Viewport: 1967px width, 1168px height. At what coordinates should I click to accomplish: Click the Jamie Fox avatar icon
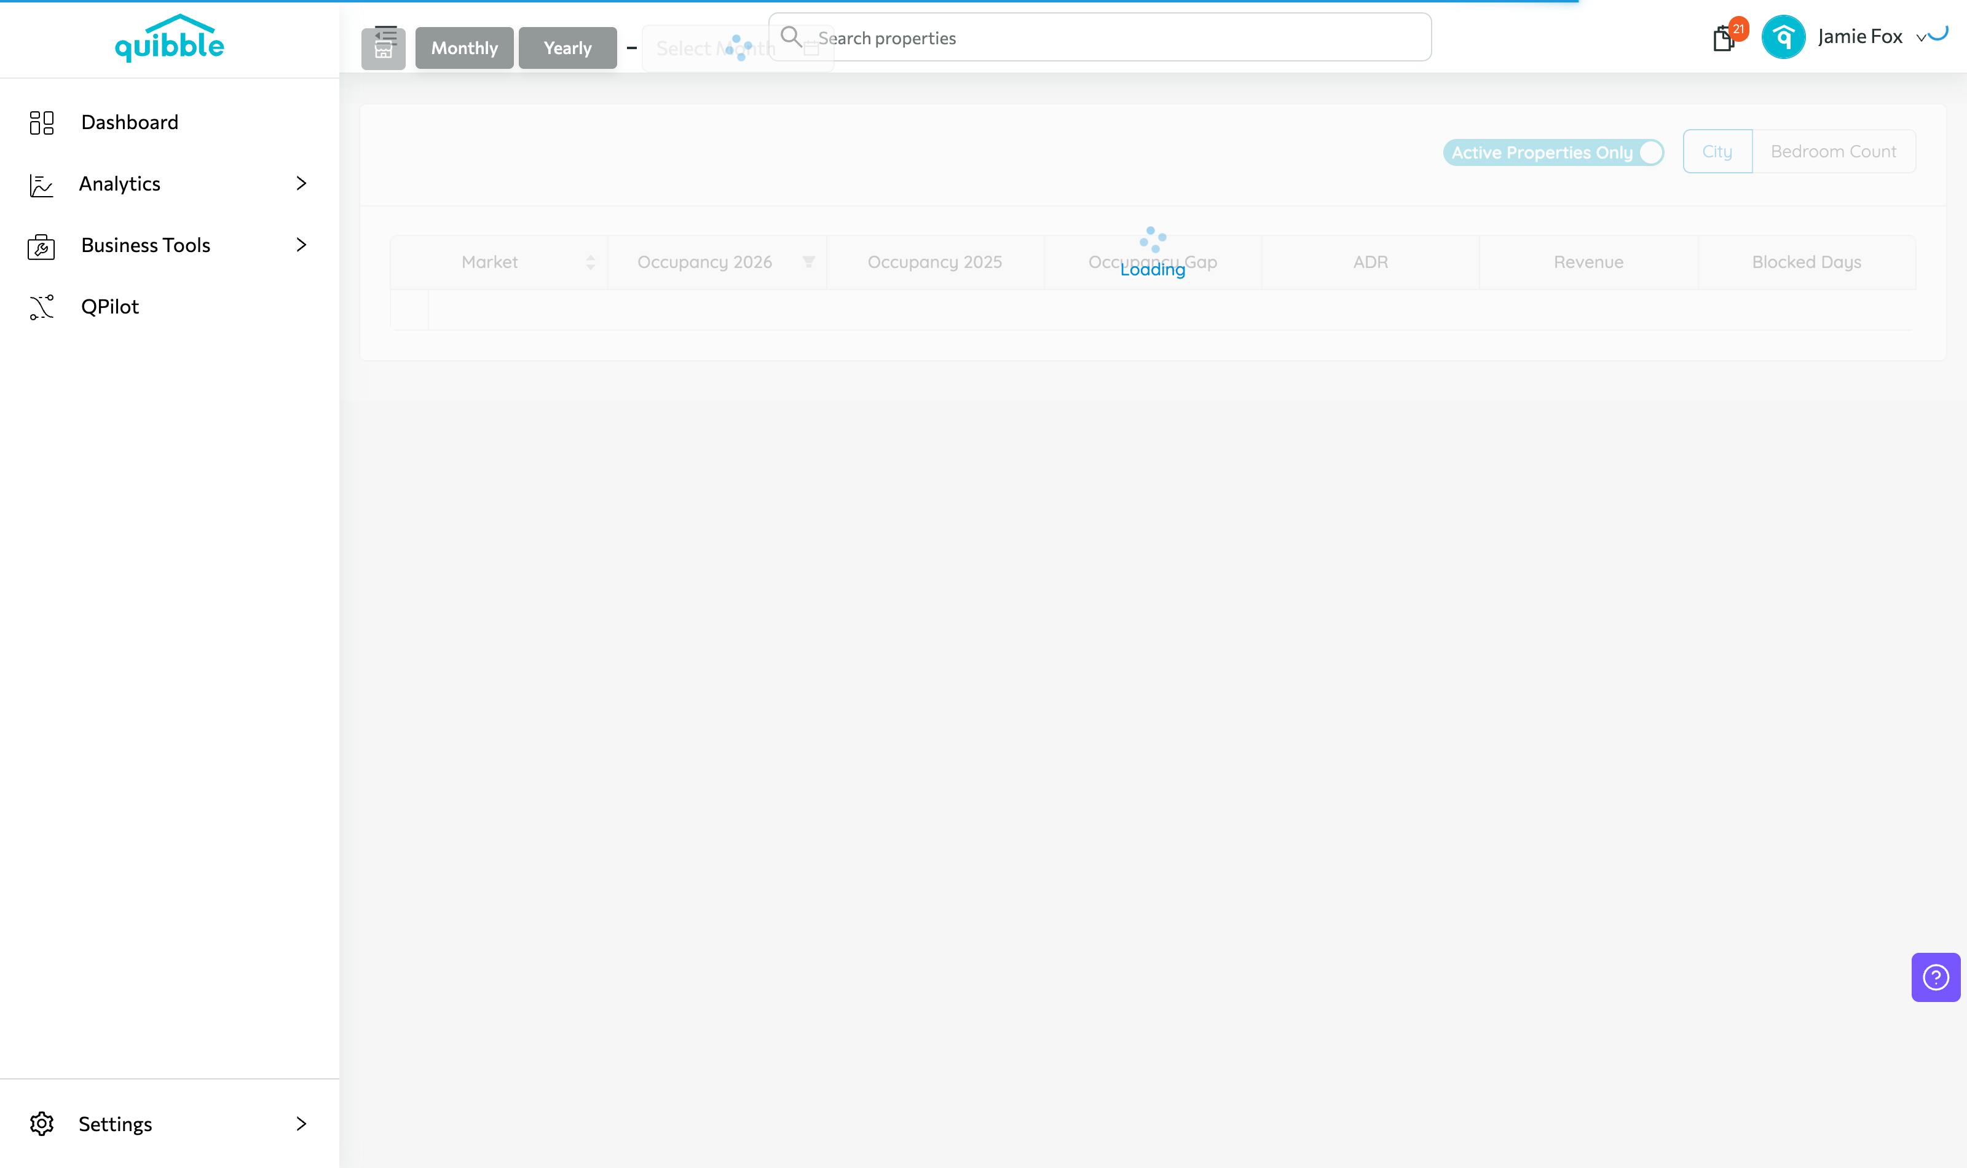pos(1783,37)
